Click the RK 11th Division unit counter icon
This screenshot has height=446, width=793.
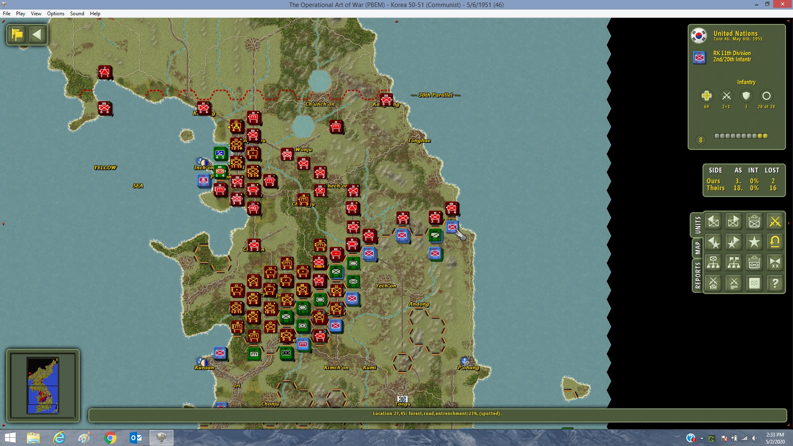[699, 57]
